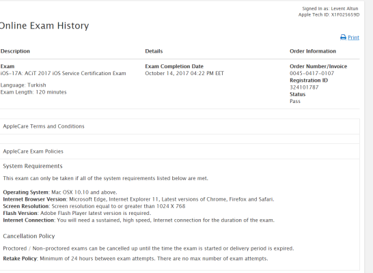This screenshot has width=373, height=273.
Task: Click the Retake Policy label
Action: point(20,259)
